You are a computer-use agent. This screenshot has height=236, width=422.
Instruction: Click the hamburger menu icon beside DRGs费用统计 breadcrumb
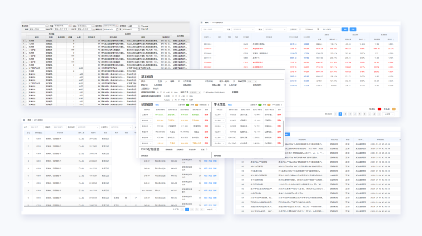[202, 23]
